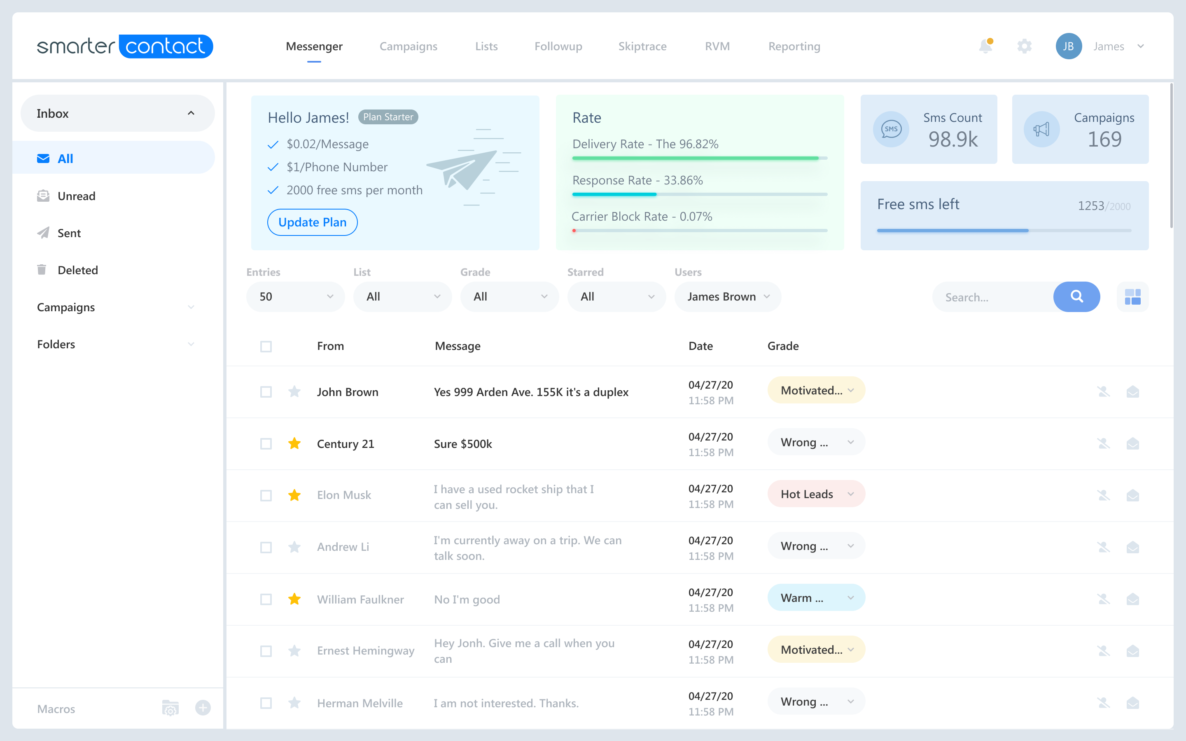This screenshot has width=1186, height=741.
Task: Unstar the Century 21 conversation
Action: 294,443
